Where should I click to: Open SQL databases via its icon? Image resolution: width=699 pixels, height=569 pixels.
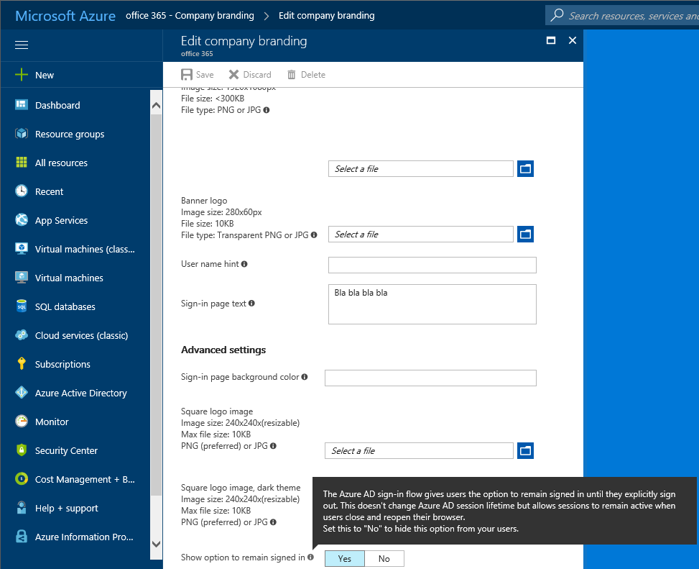[x=22, y=306]
